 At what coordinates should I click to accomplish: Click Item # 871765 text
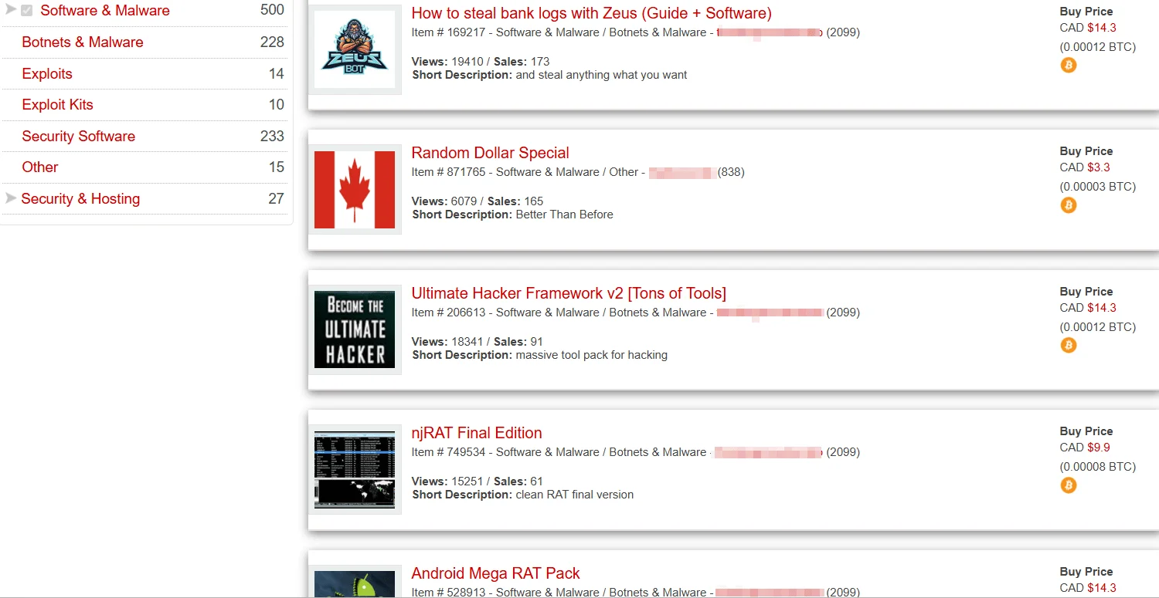coord(449,172)
